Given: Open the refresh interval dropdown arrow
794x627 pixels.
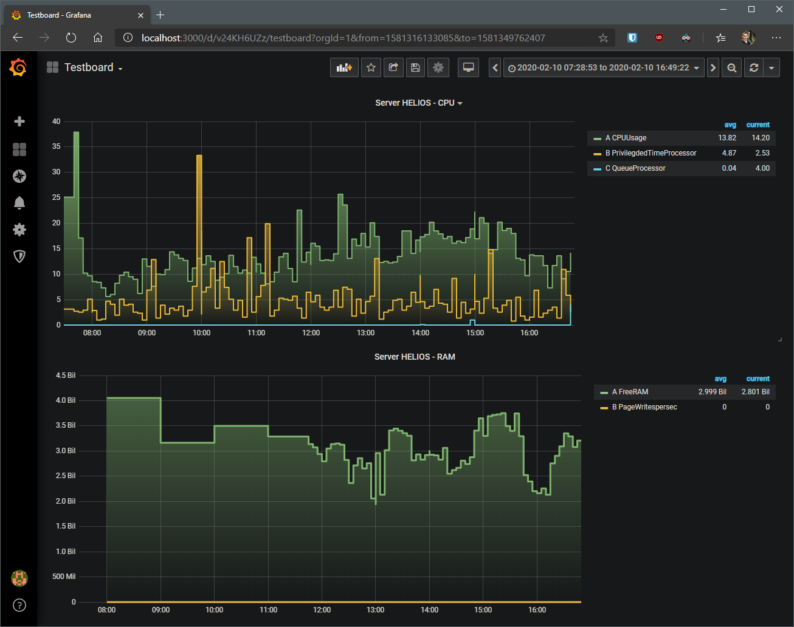Looking at the screenshot, I should 772,67.
